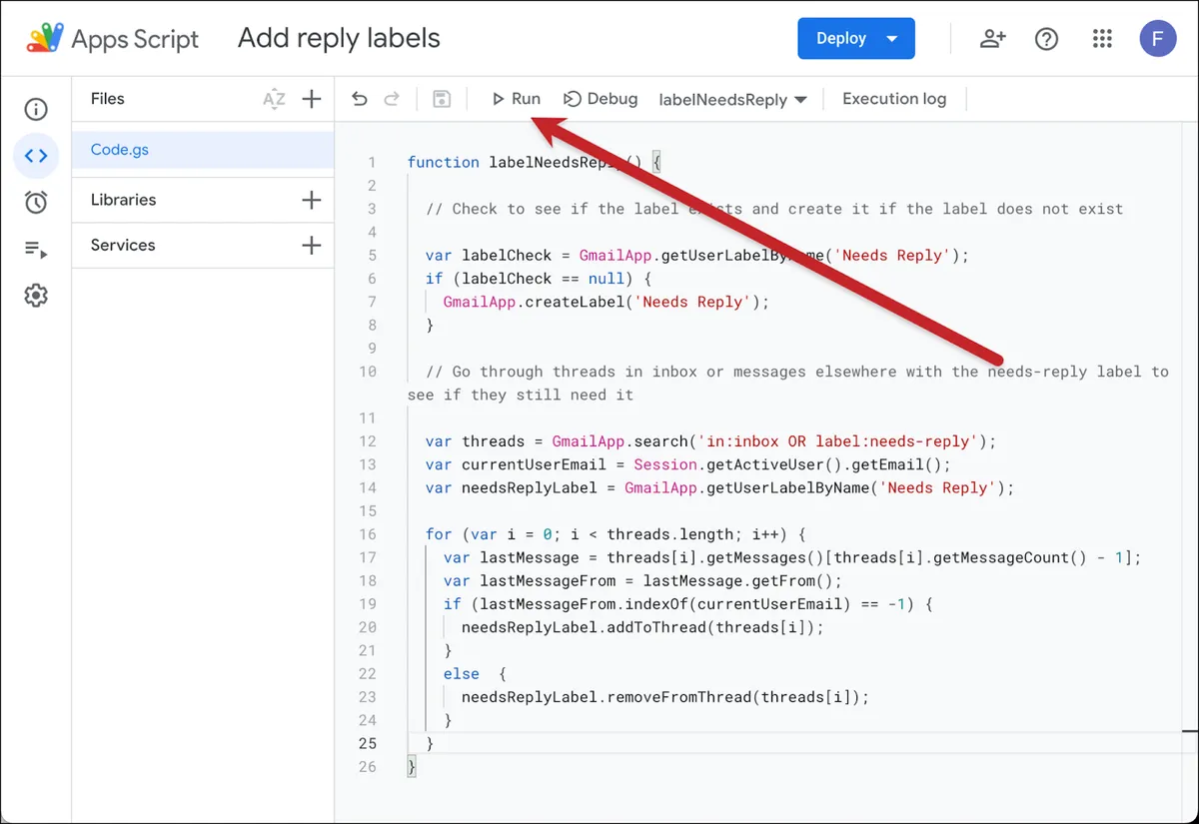Click the needsReplyLabel.addToThread code line

point(642,627)
